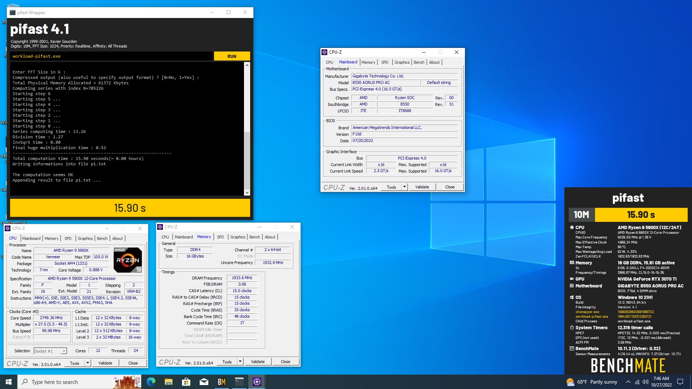Open About tab in Memory CPU-Z window

click(270, 237)
